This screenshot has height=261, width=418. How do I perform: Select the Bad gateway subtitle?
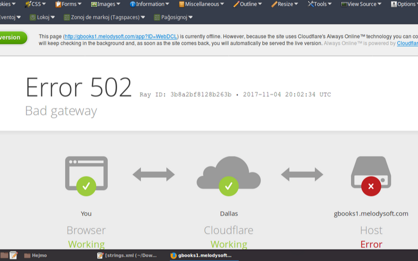pyautogui.click(x=61, y=111)
